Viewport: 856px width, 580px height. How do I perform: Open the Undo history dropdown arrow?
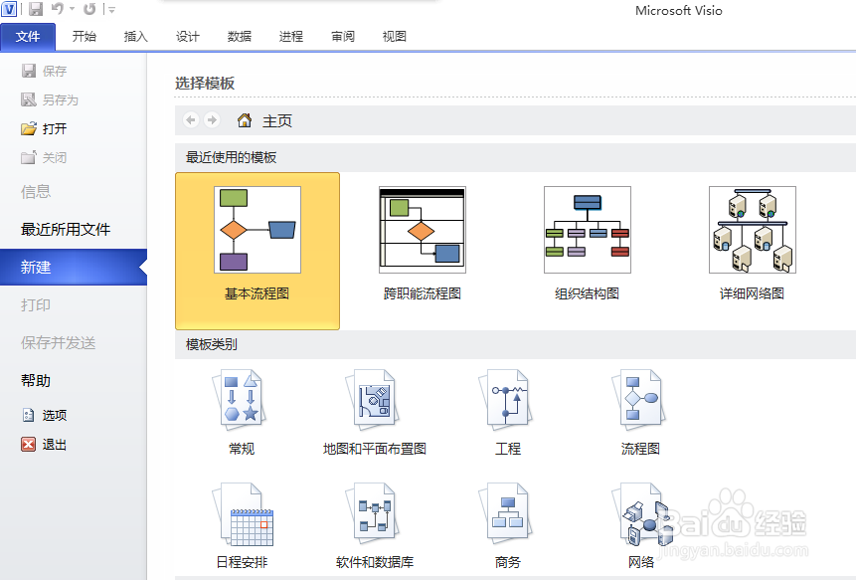[x=72, y=9]
